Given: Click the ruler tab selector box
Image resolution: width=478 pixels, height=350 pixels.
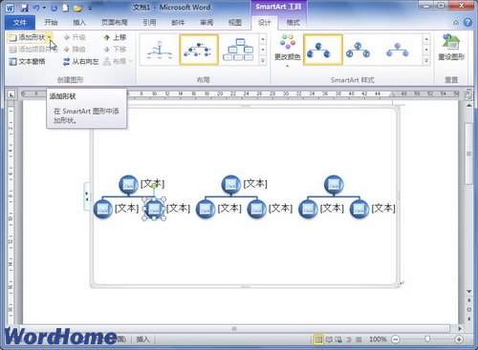Looking at the screenshot, I should coord(11,94).
